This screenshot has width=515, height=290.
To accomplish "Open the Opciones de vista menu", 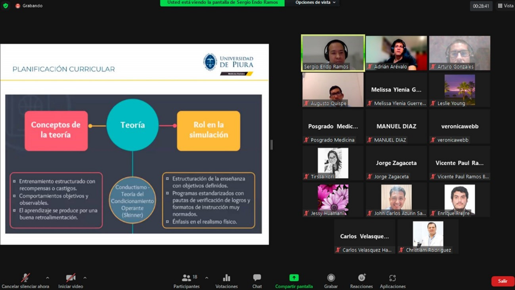I will pos(315,2).
